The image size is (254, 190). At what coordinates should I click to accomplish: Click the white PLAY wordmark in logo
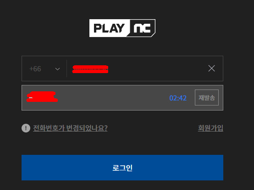[109, 28]
